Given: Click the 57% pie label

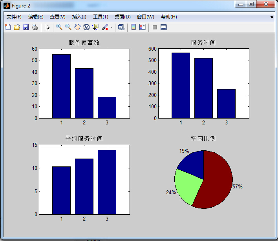Looking at the screenshot, I should [238, 186].
